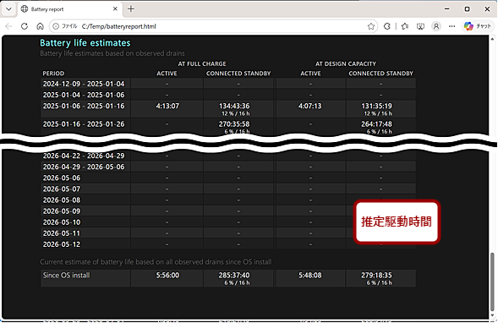Select the date row 2026-05-12
The width and height of the screenshot is (498, 323).
pyautogui.click(x=62, y=244)
